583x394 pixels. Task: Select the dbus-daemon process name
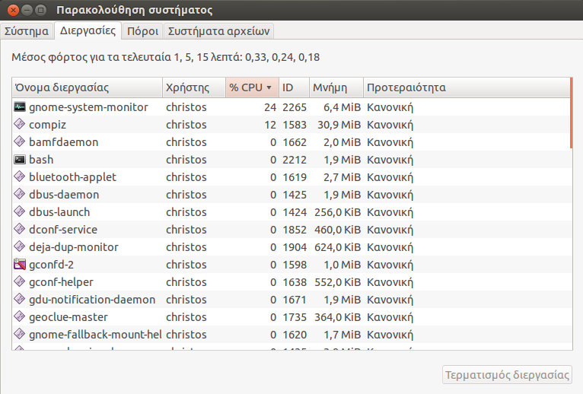pyautogui.click(x=64, y=195)
